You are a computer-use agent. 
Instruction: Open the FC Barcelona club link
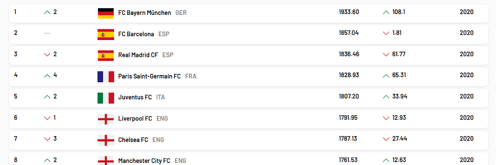(136, 34)
